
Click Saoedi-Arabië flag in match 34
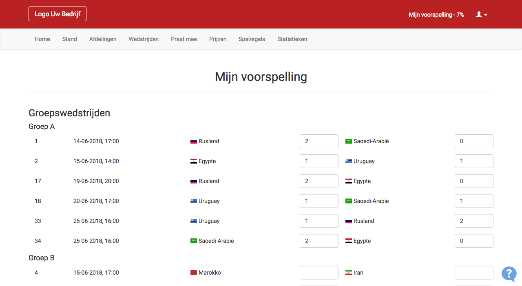pyautogui.click(x=194, y=241)
